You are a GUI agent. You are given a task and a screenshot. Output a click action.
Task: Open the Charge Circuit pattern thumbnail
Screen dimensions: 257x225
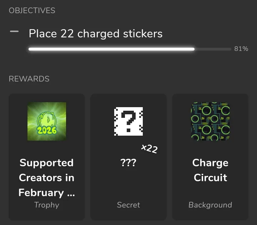210,121
